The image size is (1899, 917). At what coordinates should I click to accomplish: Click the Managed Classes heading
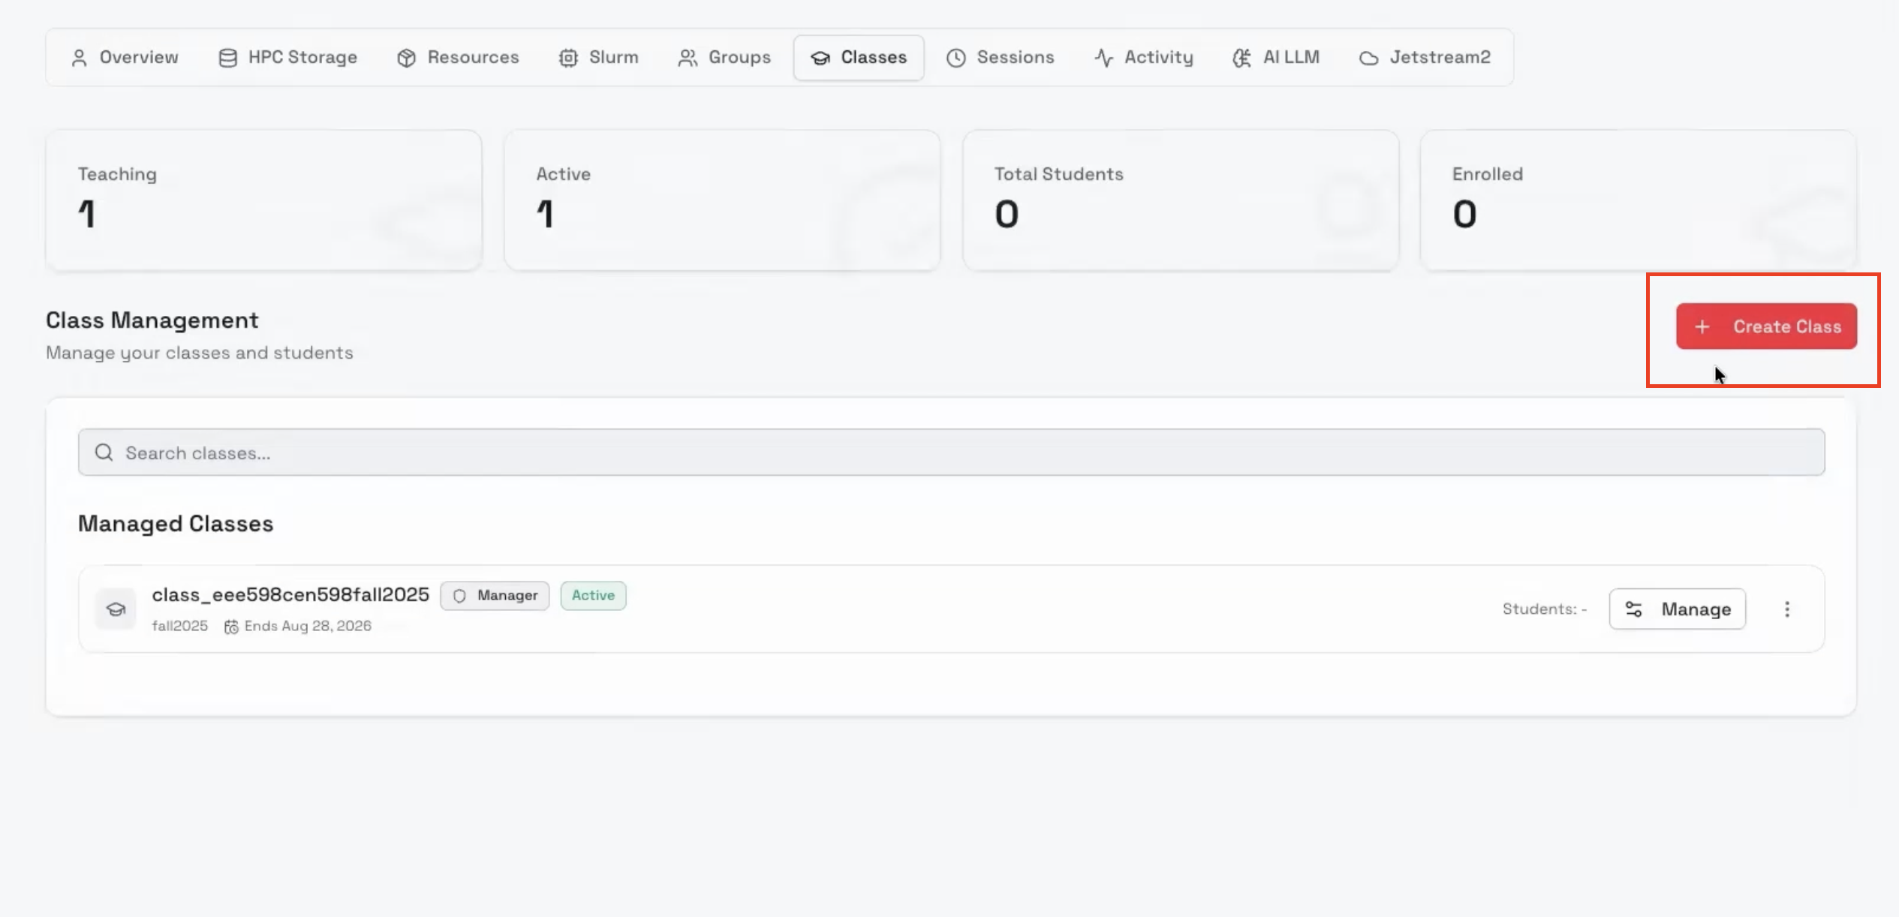click(x=176, y=524)
